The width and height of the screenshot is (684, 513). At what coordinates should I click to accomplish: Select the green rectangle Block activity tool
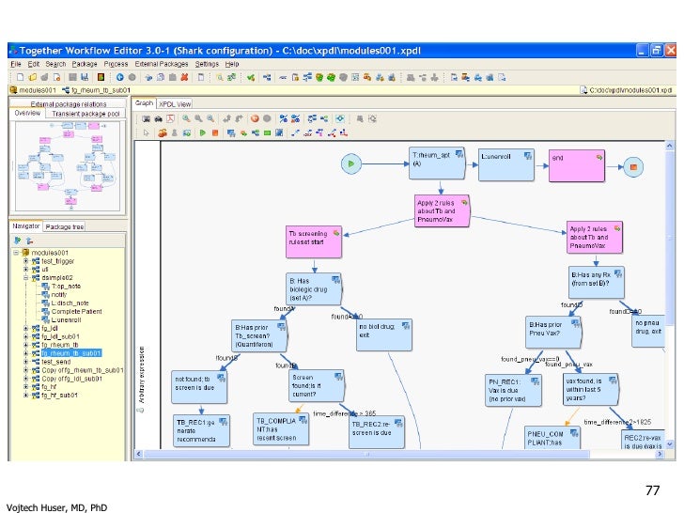click(268, 132)
